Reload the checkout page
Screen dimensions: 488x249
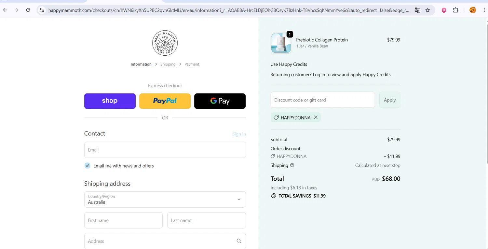pos(28,10)
